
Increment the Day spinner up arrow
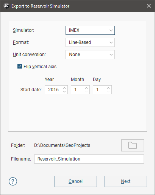[x=108, y=88]
